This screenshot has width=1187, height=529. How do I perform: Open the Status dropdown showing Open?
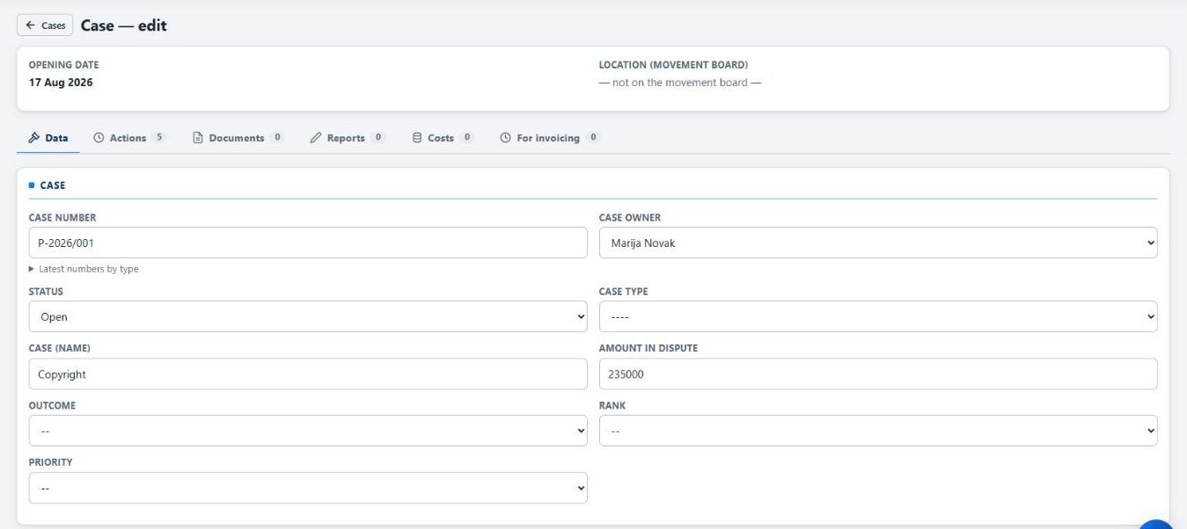pyautogui.click(x=308, y=316)
